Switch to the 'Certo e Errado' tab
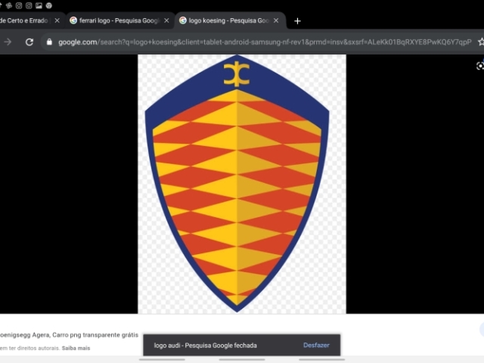This screenshot has height=363, width=484. [31, 20]
